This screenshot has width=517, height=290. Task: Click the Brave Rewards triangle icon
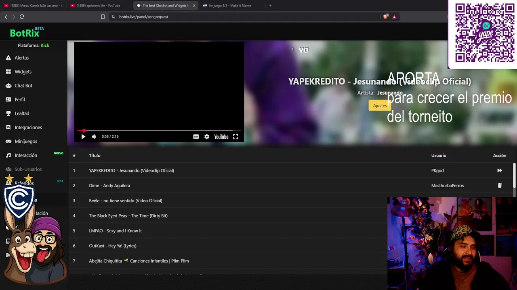point(394,17)
